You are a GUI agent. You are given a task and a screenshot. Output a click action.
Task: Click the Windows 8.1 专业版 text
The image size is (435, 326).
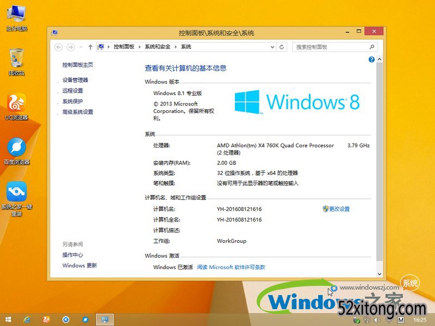point(178,93)
